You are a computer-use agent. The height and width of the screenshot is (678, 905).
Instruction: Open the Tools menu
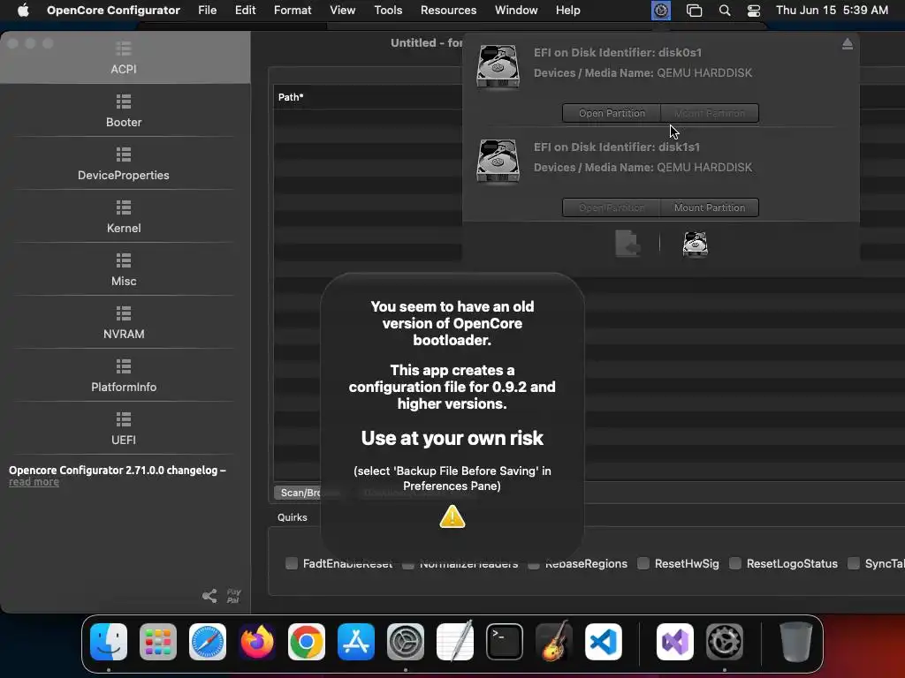388,11
